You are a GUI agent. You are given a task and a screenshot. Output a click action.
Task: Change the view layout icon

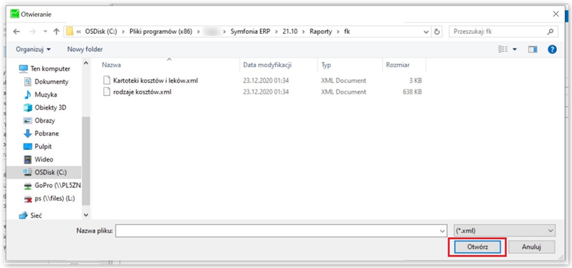tap(503, 49)
